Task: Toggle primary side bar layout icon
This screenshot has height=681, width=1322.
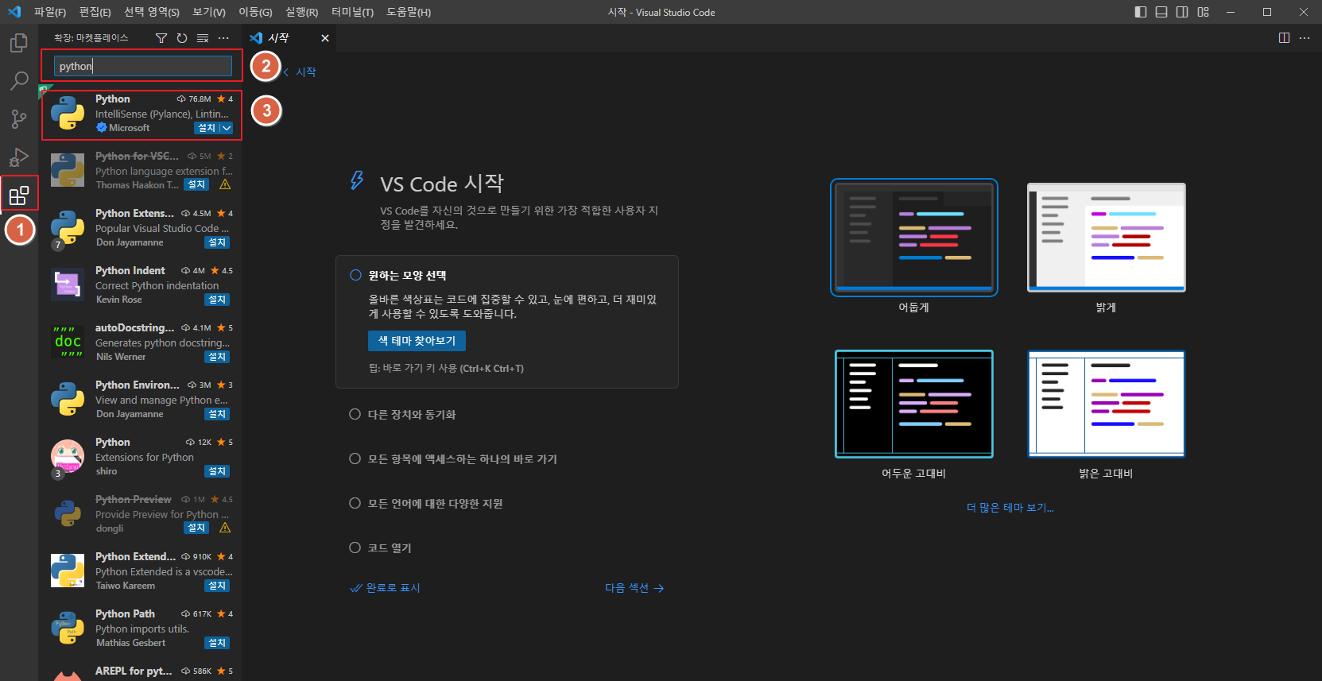Action: tap(1141, 12)
